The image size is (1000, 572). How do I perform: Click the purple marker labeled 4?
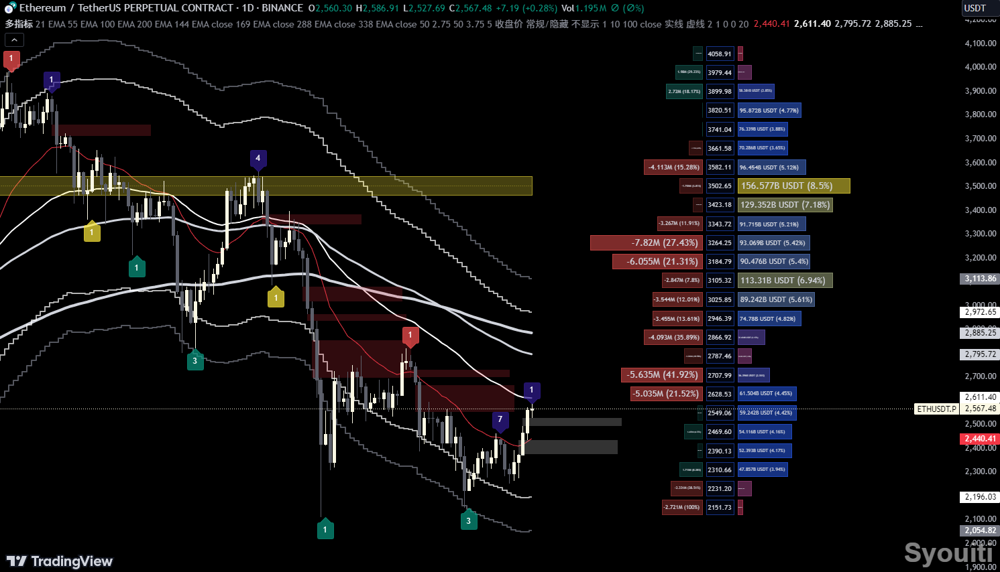point(258,159)
